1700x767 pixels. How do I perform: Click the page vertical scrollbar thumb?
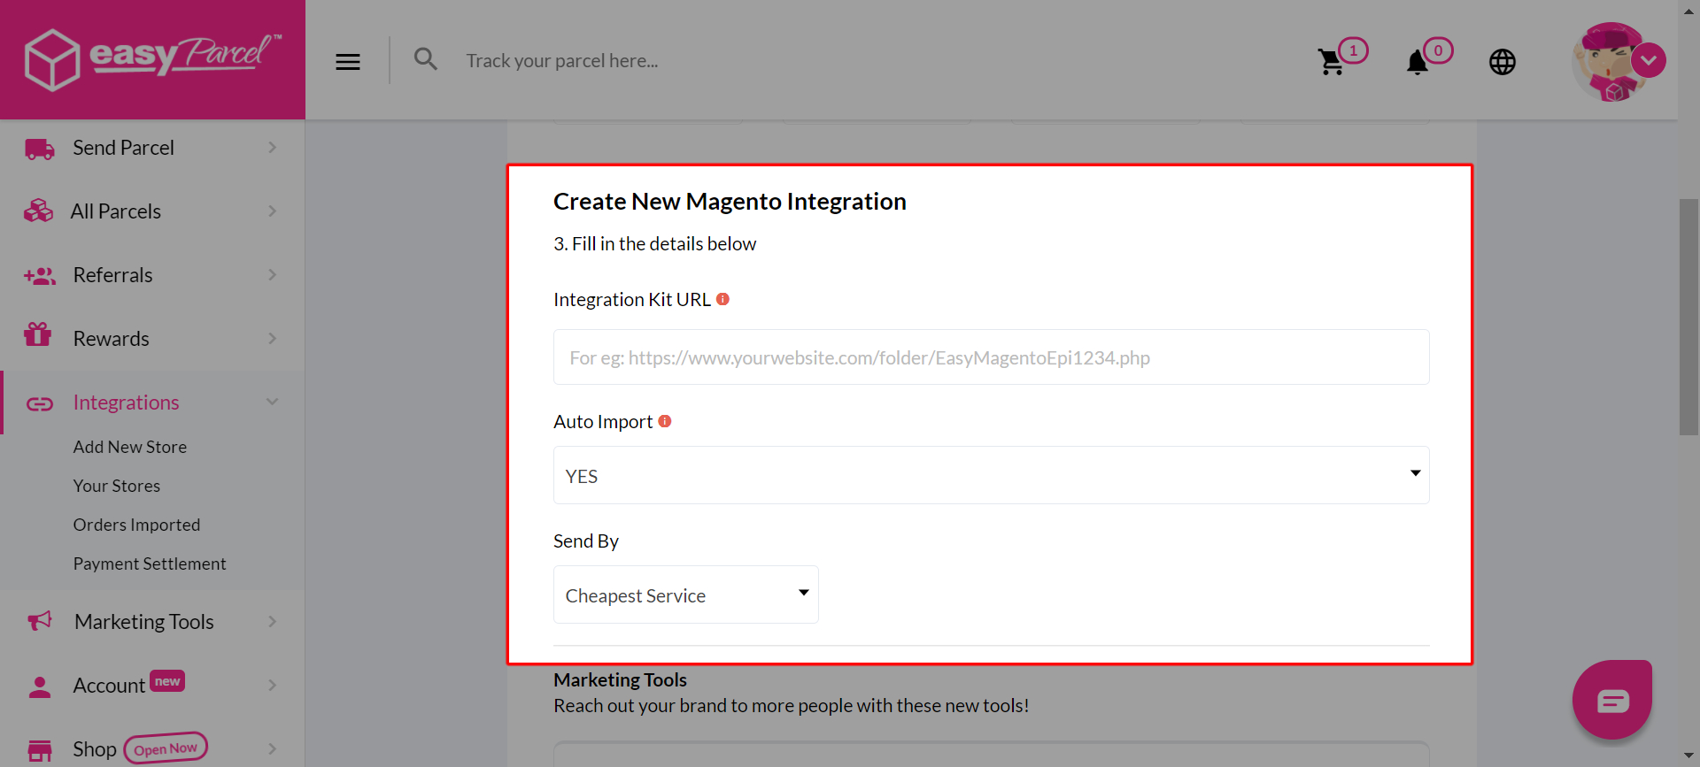pyautogui.click(x=1688, y=317)
